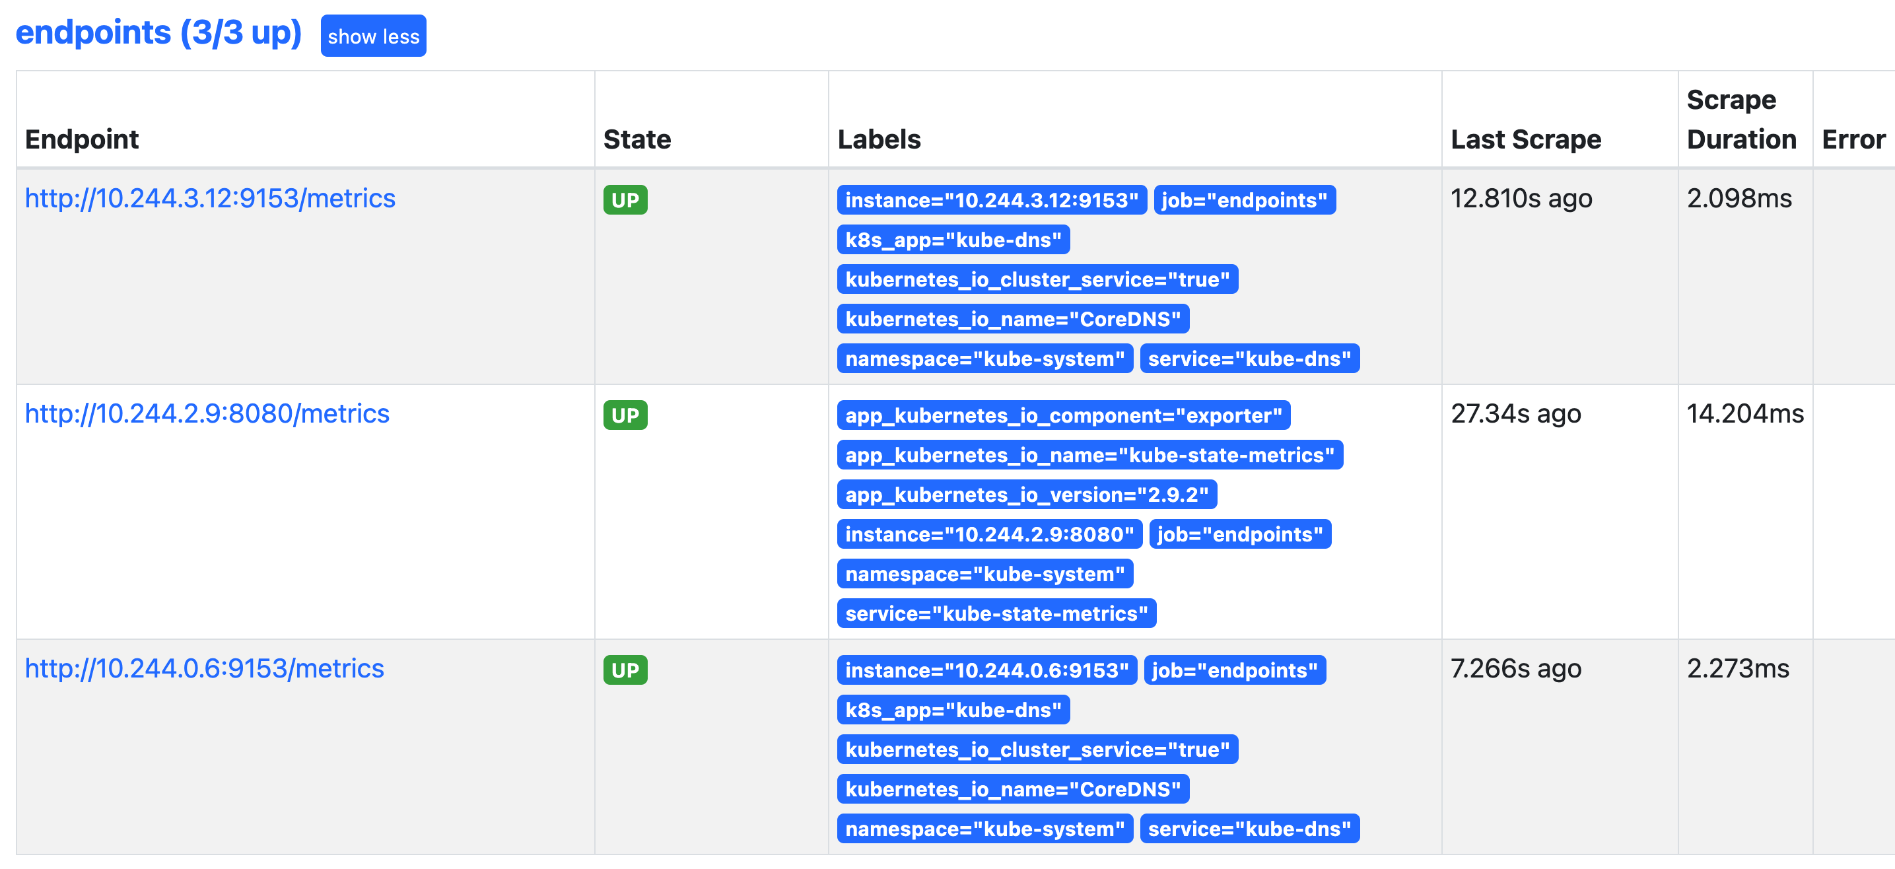Click the instance="10.244.3.12:9153" label

coord(991,200)
